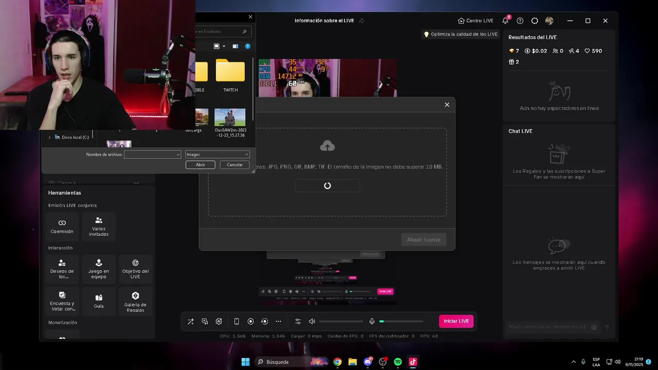This screenshot has height=370, width=658.
Task: Click the $0.02 earnings value
Action: coord(536,51)
